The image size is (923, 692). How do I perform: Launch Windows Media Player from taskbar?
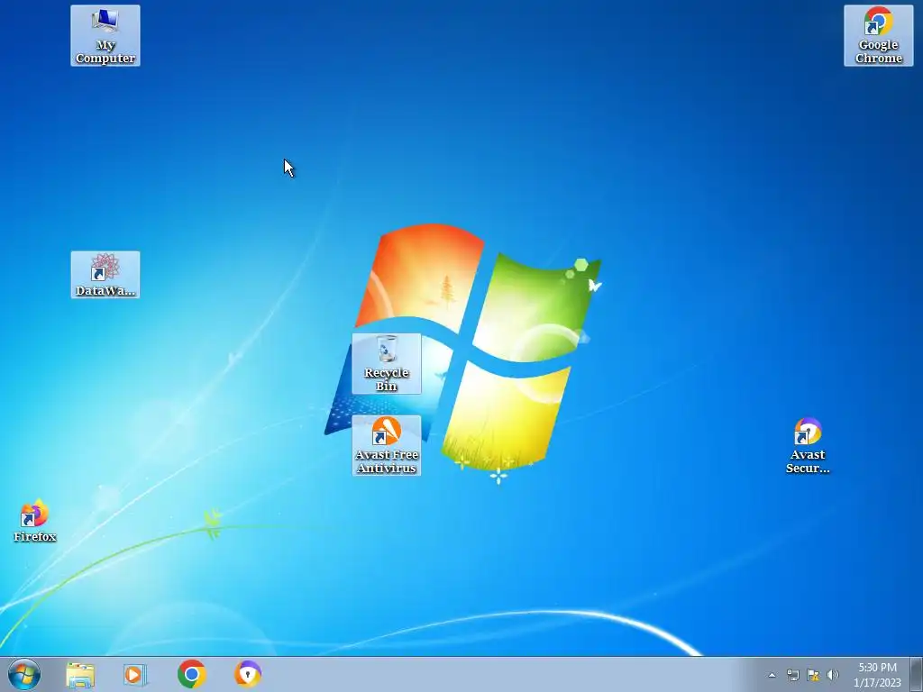click(135, 674)
